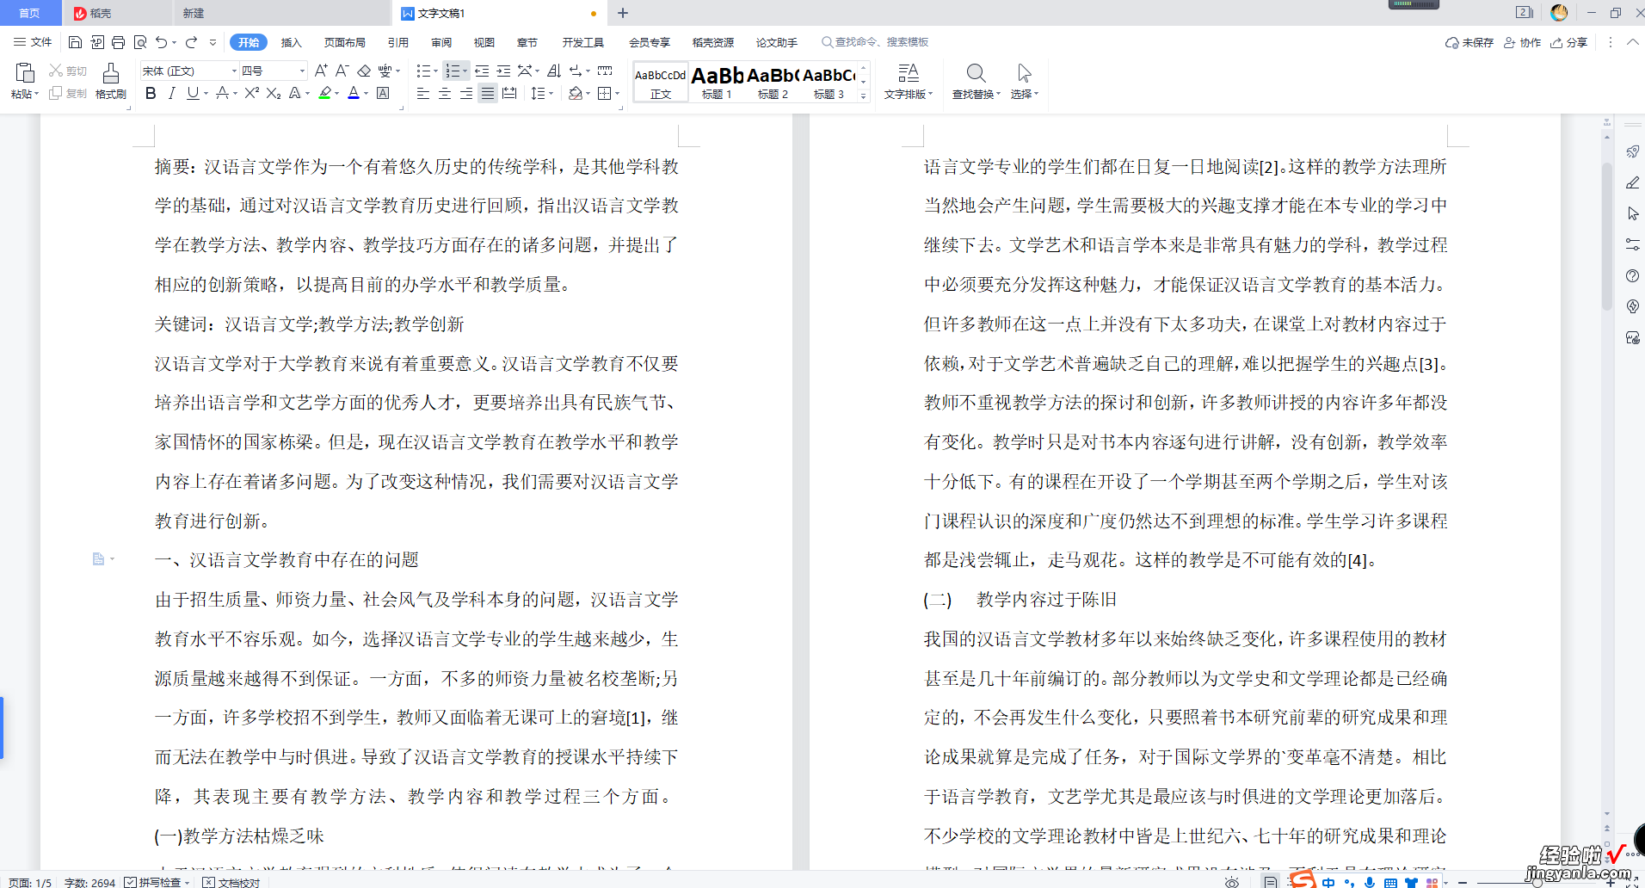1645x888 pixels.
Task: Open the Page Layout (页面布局) tab
Action: pos(344,42)
